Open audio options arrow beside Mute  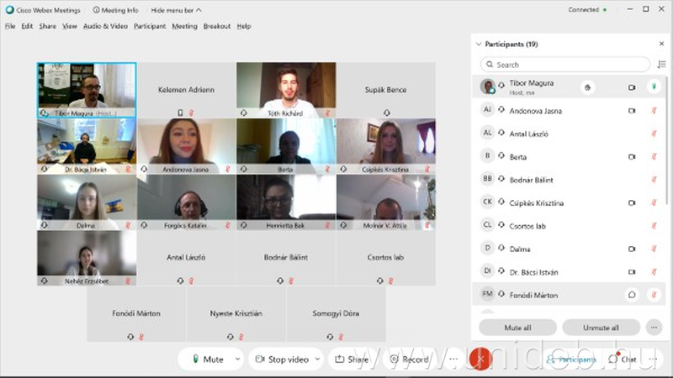tap(237, 360)
